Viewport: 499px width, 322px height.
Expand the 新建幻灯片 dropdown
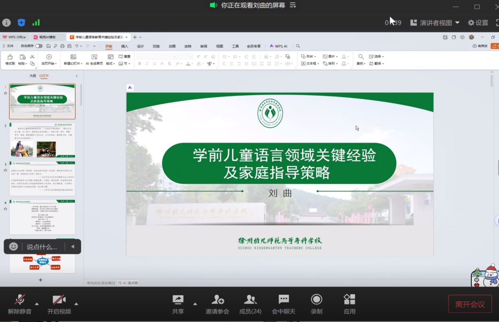73,64
